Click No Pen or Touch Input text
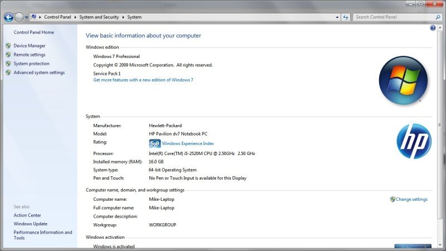Screen dimensions: 446x251 (198, 178)
